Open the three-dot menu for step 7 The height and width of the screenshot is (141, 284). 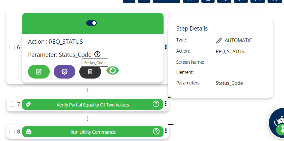tap(166, 104)
